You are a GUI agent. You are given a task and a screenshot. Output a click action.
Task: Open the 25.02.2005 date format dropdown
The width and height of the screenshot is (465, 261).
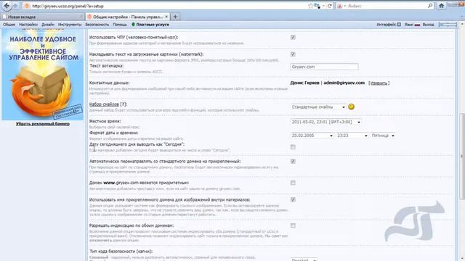click(312, 136)
